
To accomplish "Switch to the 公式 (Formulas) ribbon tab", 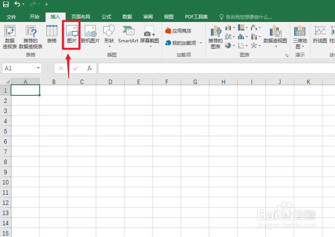I will [x=106, y=17].
